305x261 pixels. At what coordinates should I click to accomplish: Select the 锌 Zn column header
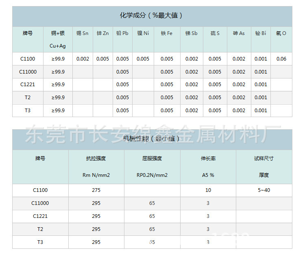(x=102, y=33)
